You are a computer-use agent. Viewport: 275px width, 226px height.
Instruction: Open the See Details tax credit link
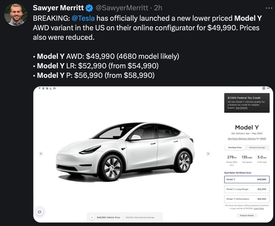241,108
